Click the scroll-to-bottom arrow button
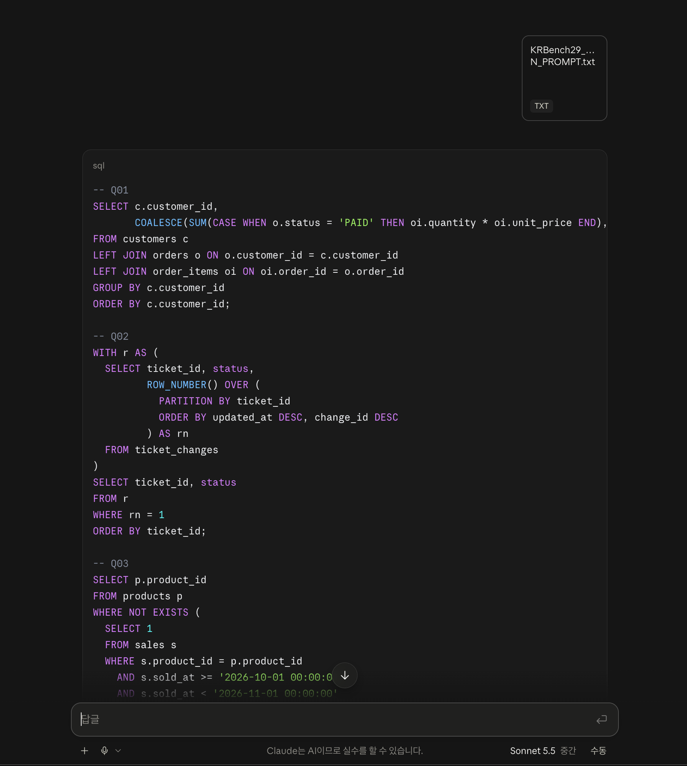The height and width of the screenshot is (766, 687). (345, 675)
